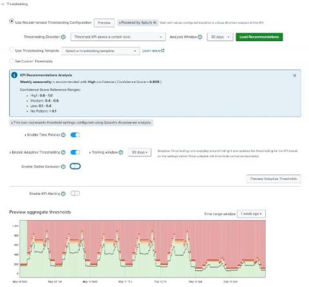Click the Weekly seasonality recommendation text
Image resolution: width=309 pixels, height=287 pixels.
91,82
